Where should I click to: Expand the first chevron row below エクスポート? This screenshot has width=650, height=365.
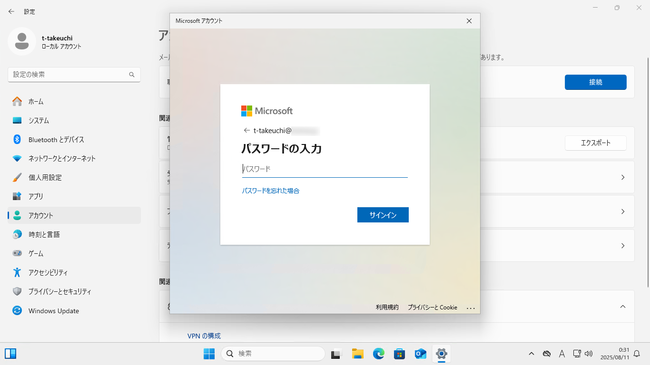(623, 177)
